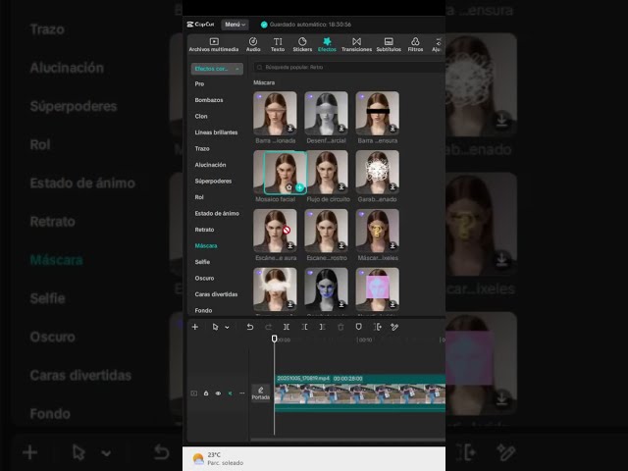The image size is (628, 471).
Task: Select the Trazo category
Action: pyautogui.click(x=202, y=148)
